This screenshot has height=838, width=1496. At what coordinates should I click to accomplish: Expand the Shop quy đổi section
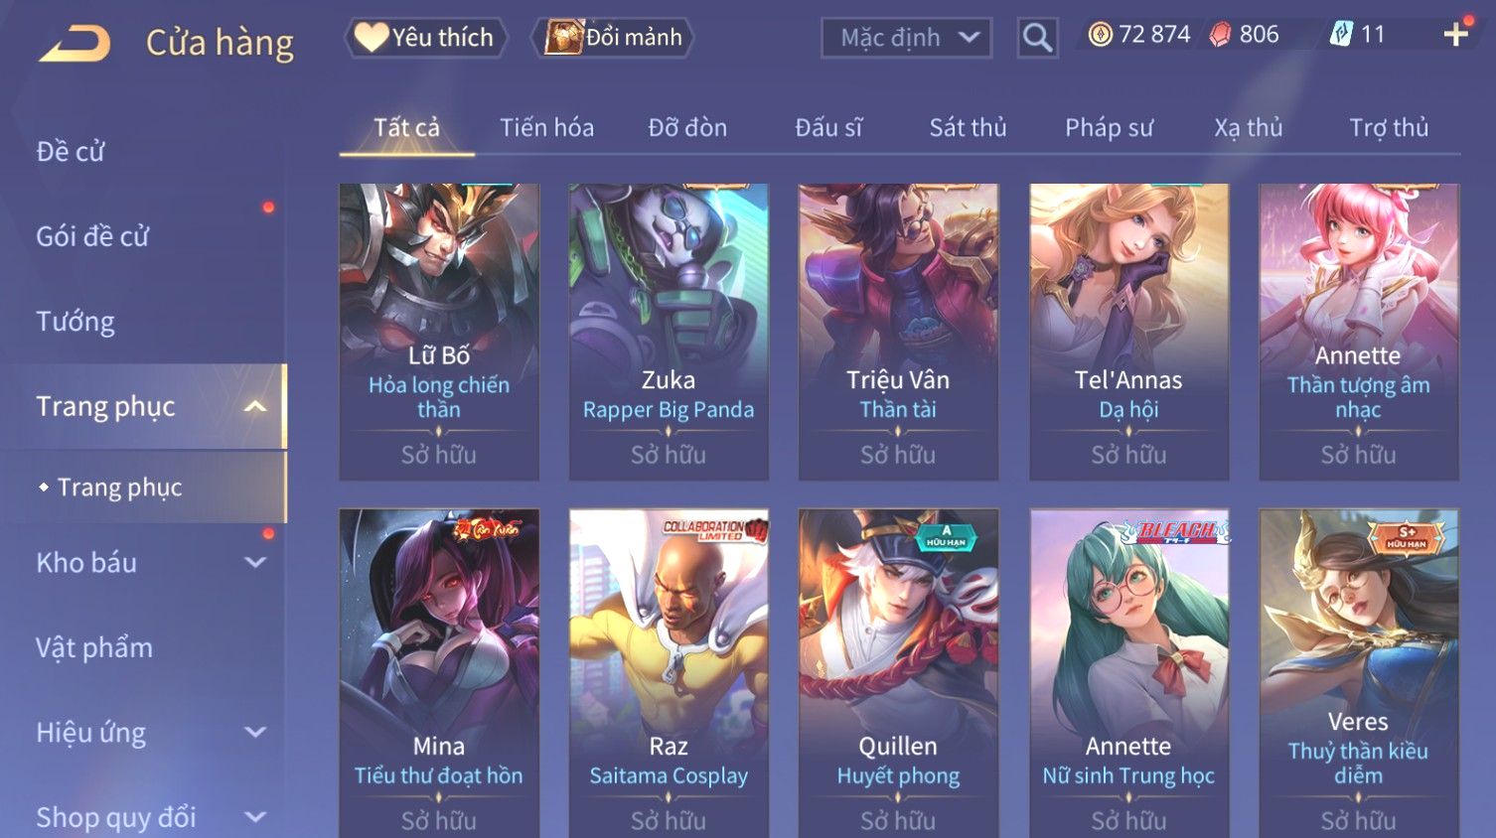click(255, 817)
